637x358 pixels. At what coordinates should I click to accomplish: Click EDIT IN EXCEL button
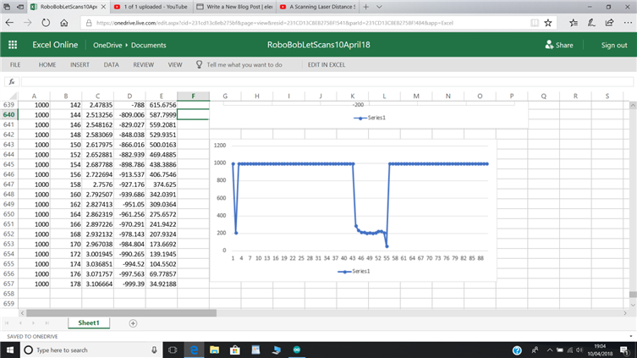[x=327, y=64]
